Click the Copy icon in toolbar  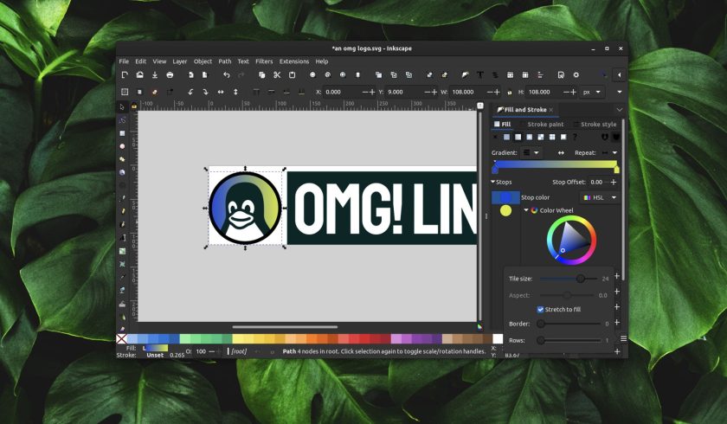click(x=262, y=74)
